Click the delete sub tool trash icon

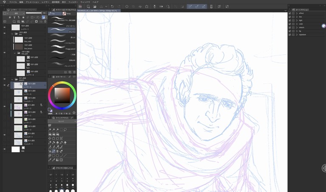74,72
